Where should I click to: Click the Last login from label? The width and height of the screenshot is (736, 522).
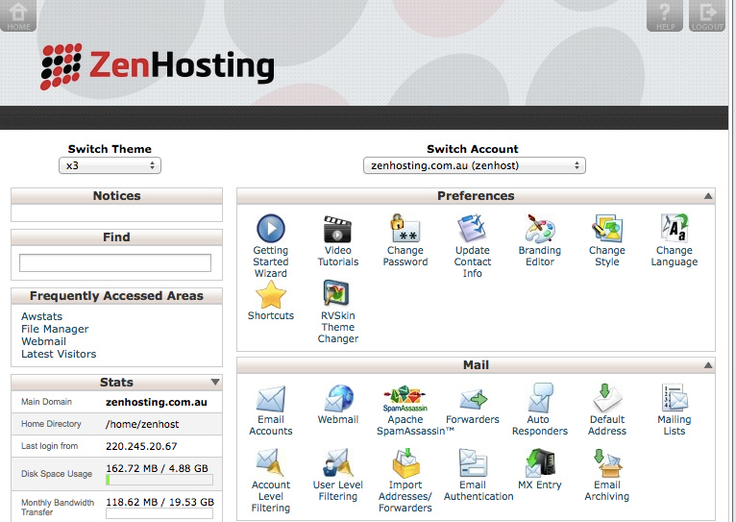49,446
